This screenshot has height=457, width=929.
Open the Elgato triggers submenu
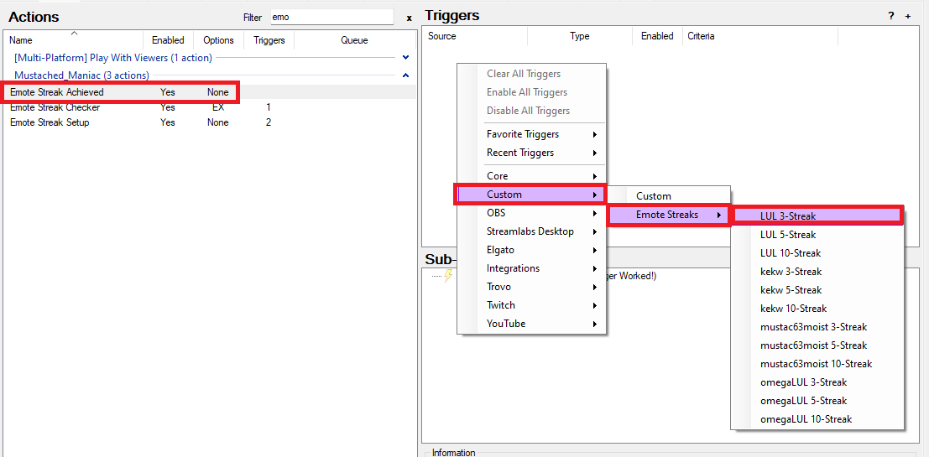coord(531,250)
